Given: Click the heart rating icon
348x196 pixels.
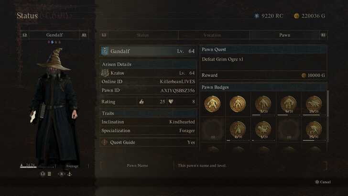Looking at the screenshot, I should tap(171, 101).
